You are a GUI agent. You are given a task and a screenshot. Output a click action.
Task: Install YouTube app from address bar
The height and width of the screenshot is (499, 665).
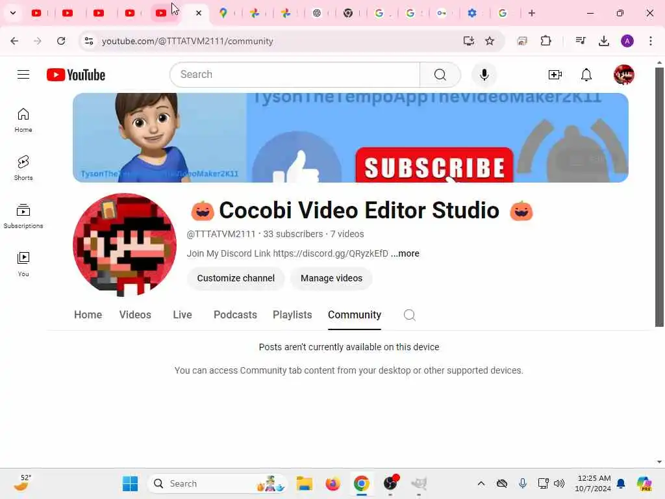point(469,41)
